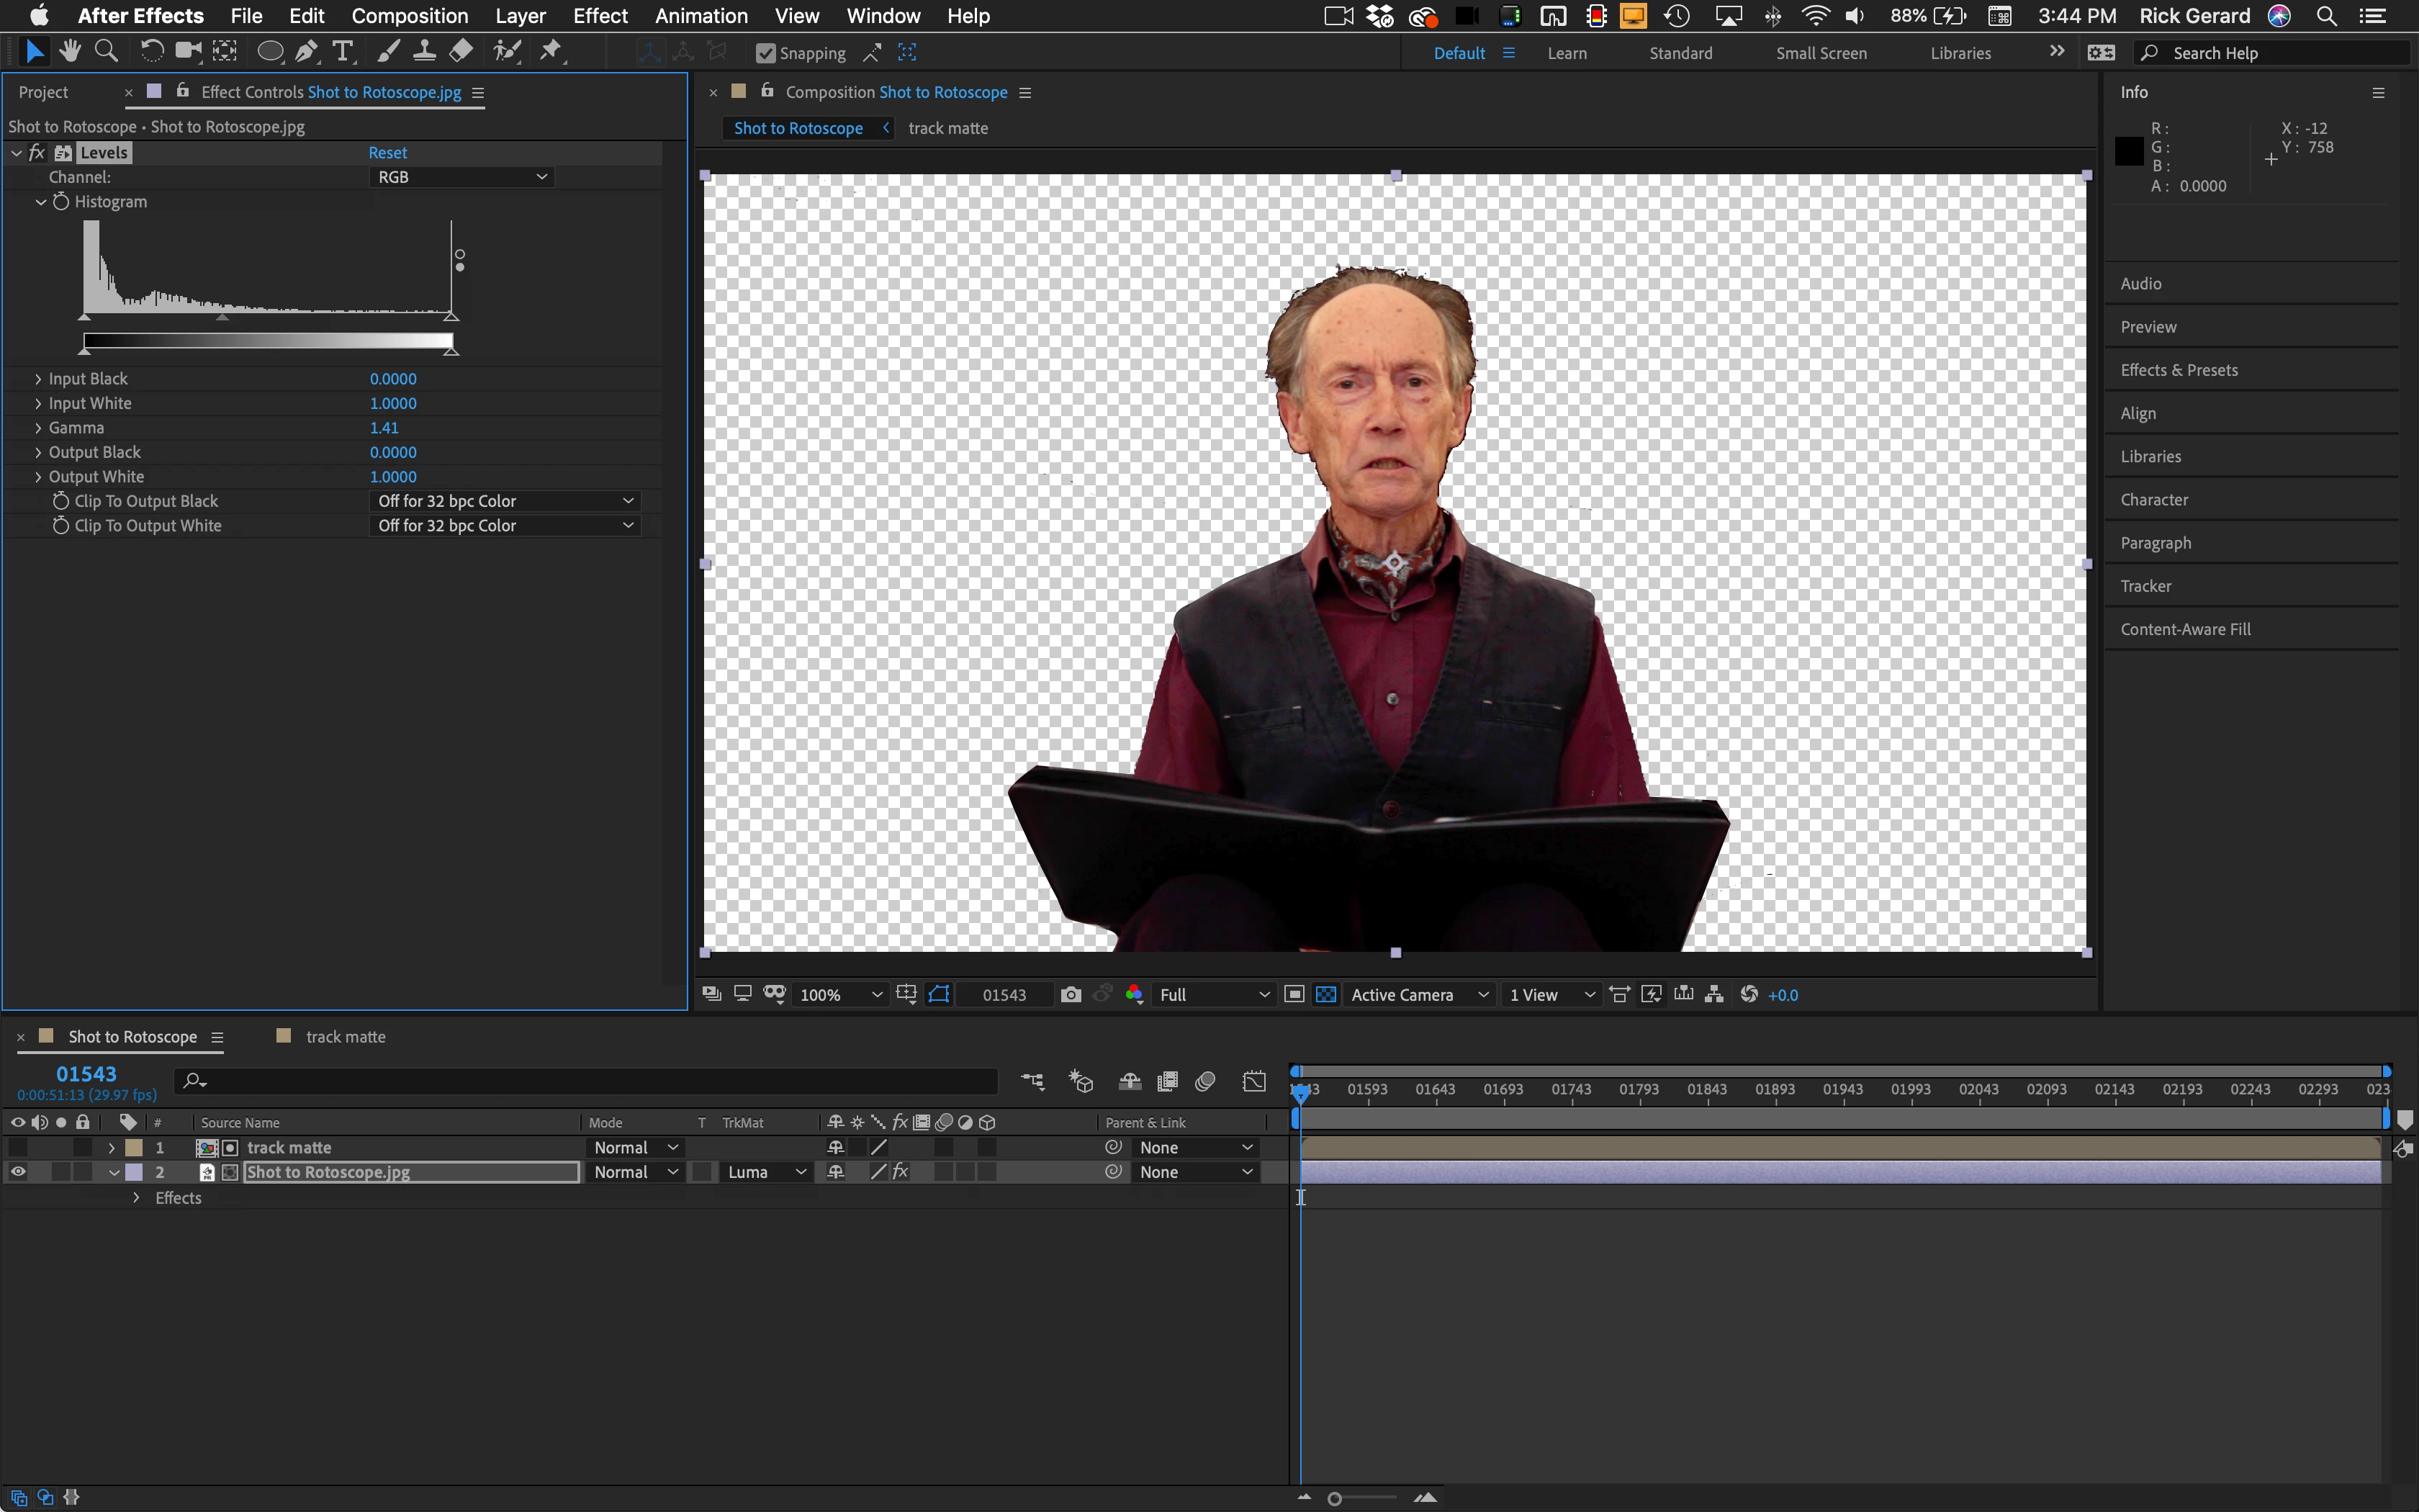Click the timeline layer search field

pyautogui.click(x=590, y=1081)
